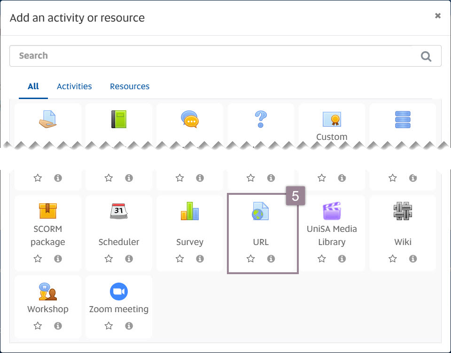Select the Scheduler calendar icon
The width and height of the screenshot is (451, 353).
point(118,211)
